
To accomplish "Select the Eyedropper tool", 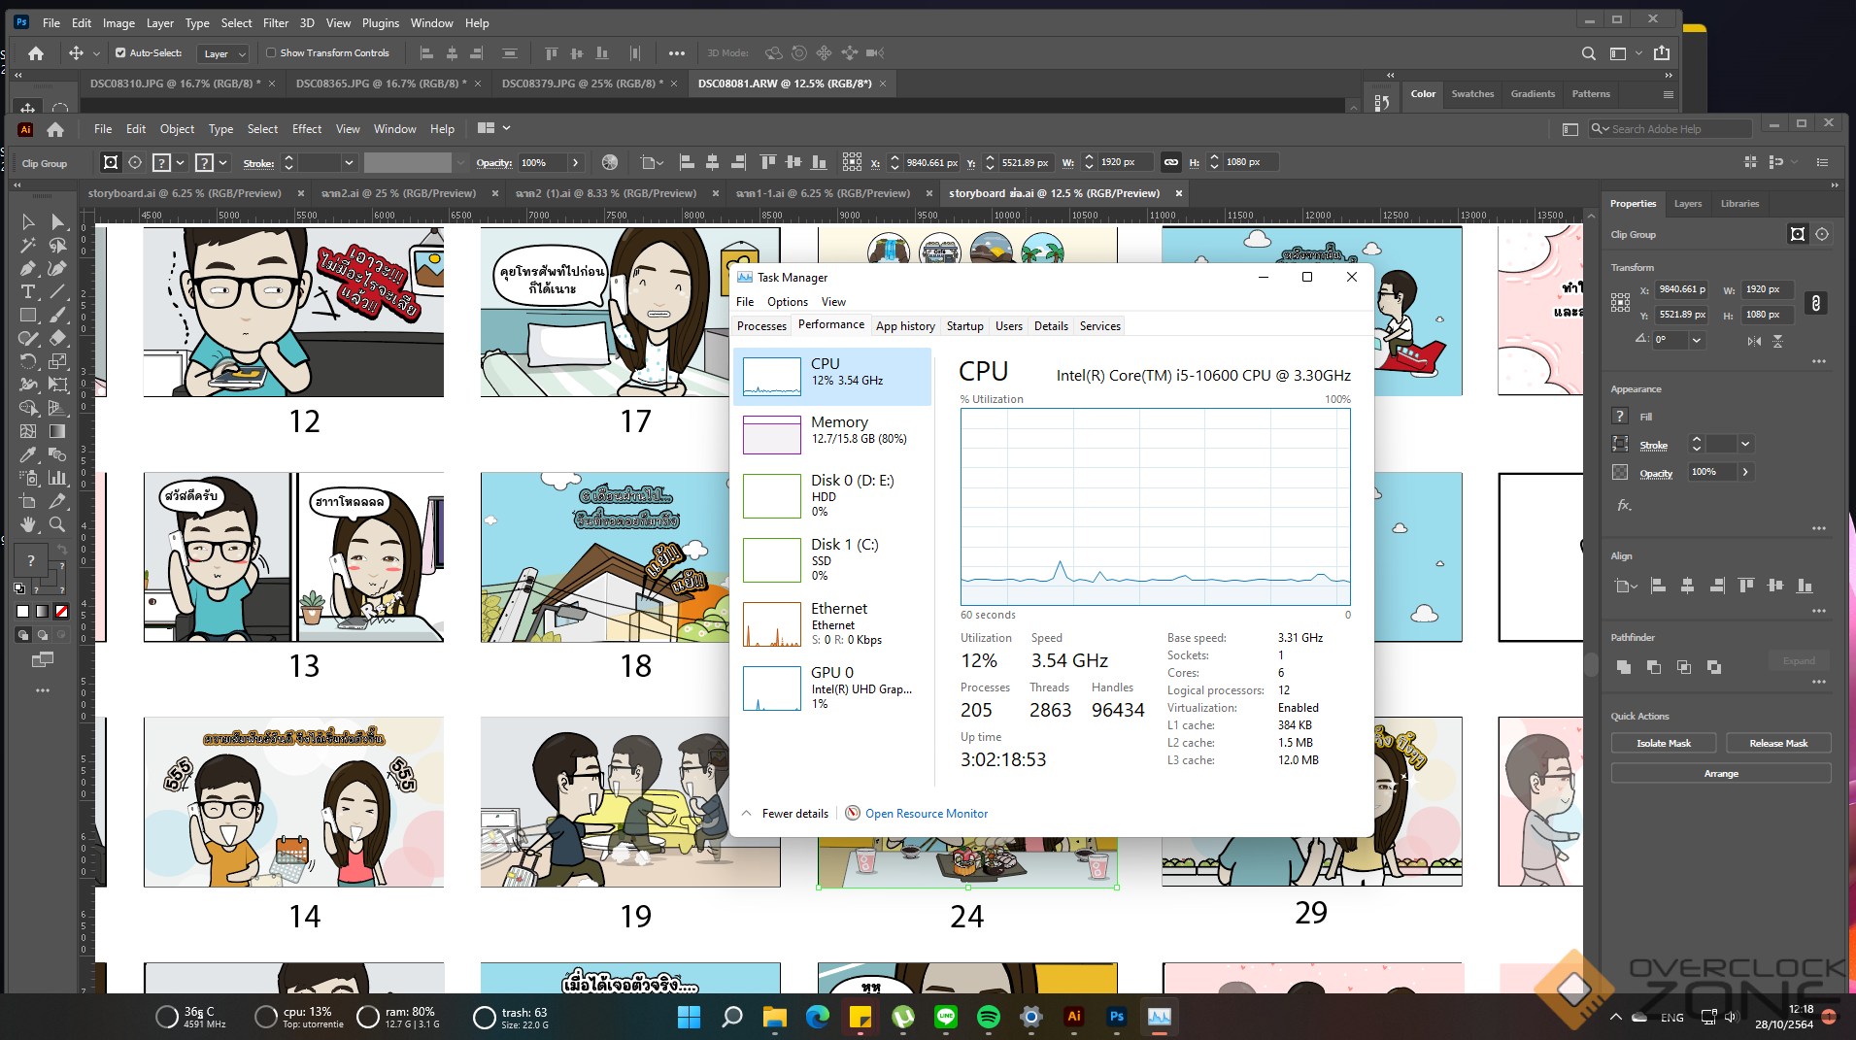I will point(28,454).
